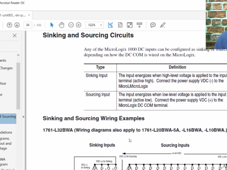Click the bookmarks pane scroll-up arrow
Screen dimensions: 227x170
pyautogui.click(x=18, y=55)
